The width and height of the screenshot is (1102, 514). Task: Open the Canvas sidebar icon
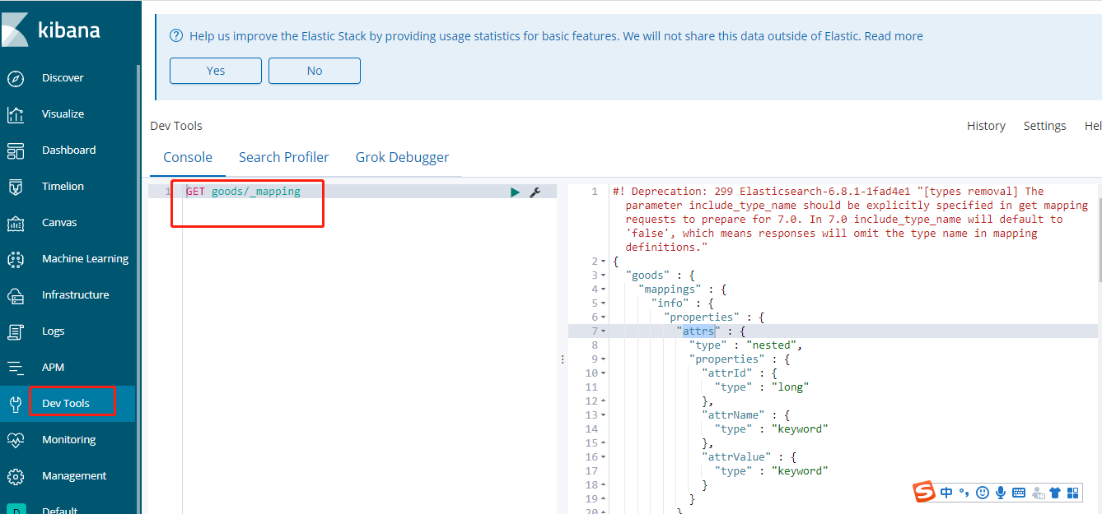(x=16, y=223)
